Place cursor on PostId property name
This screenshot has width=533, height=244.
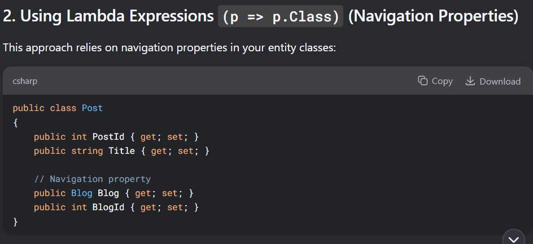point(108,137)
